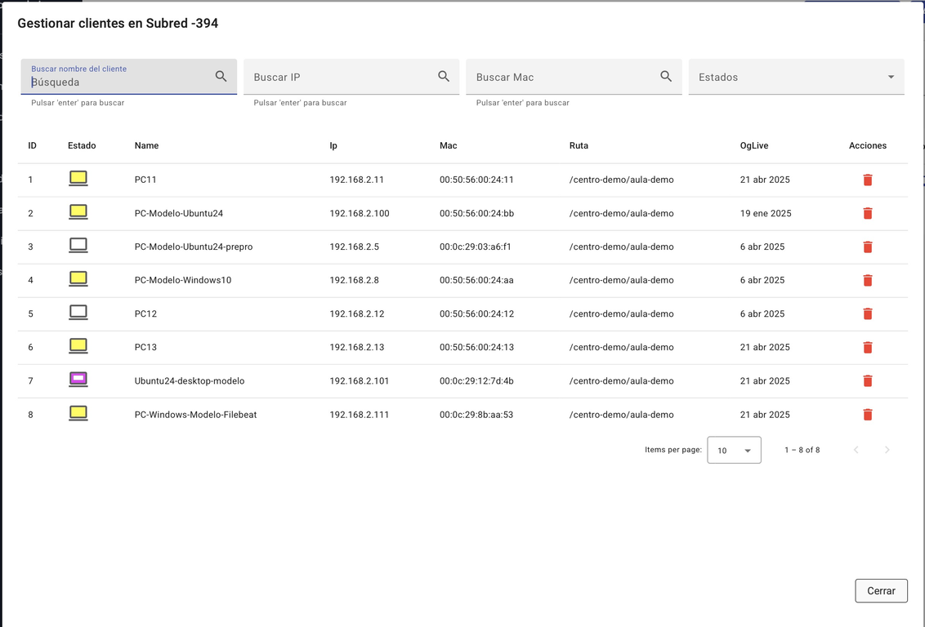Click the magnifier in Buscar IP field
925x627 pixels.
click(444, 76)
